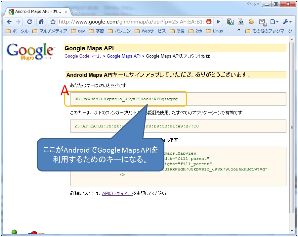
Task: Click the red devil icon in the address bar
Action: coord(209,22)
